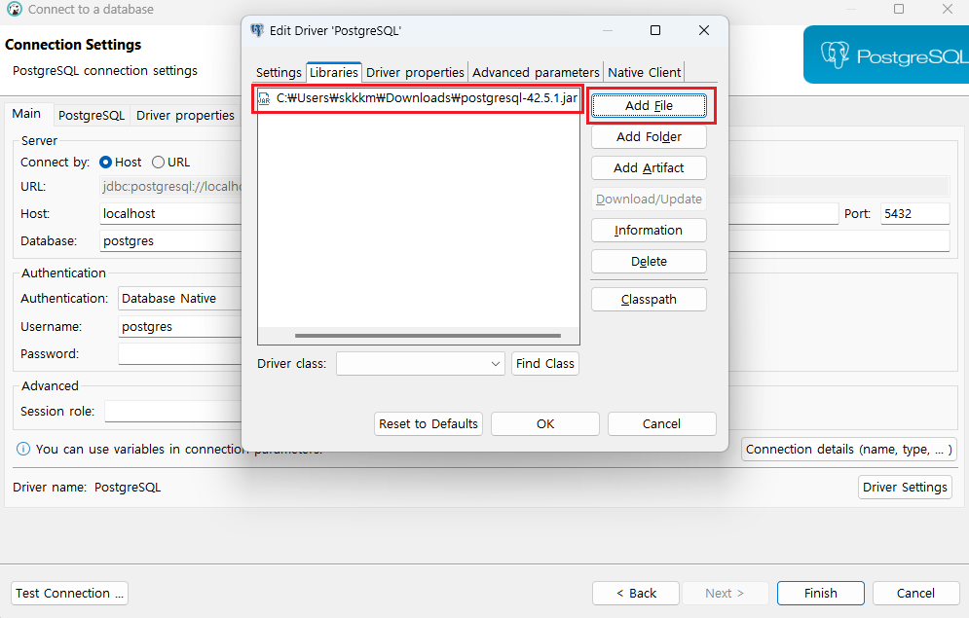Click the Database field showing postgres

point(170,240)
